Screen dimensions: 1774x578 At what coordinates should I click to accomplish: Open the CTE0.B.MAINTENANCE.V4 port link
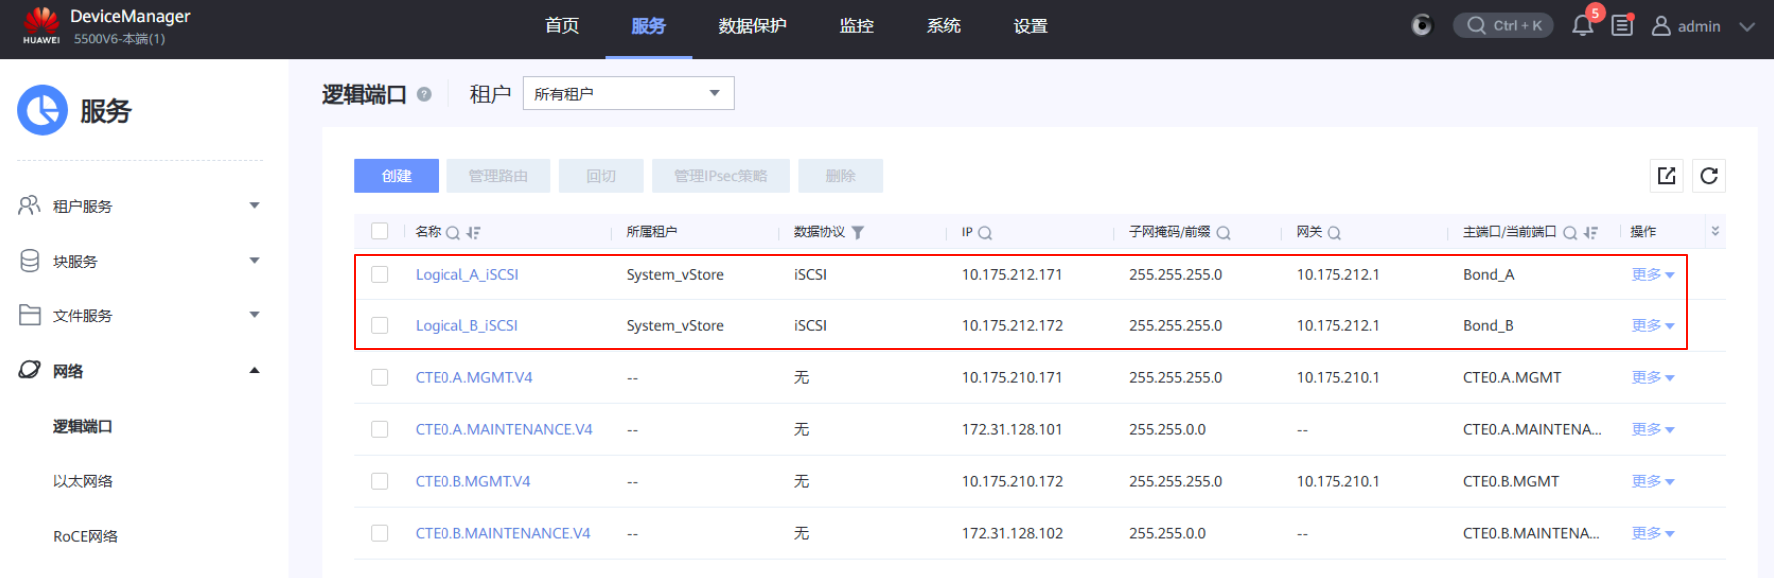[x=502, y=533]
